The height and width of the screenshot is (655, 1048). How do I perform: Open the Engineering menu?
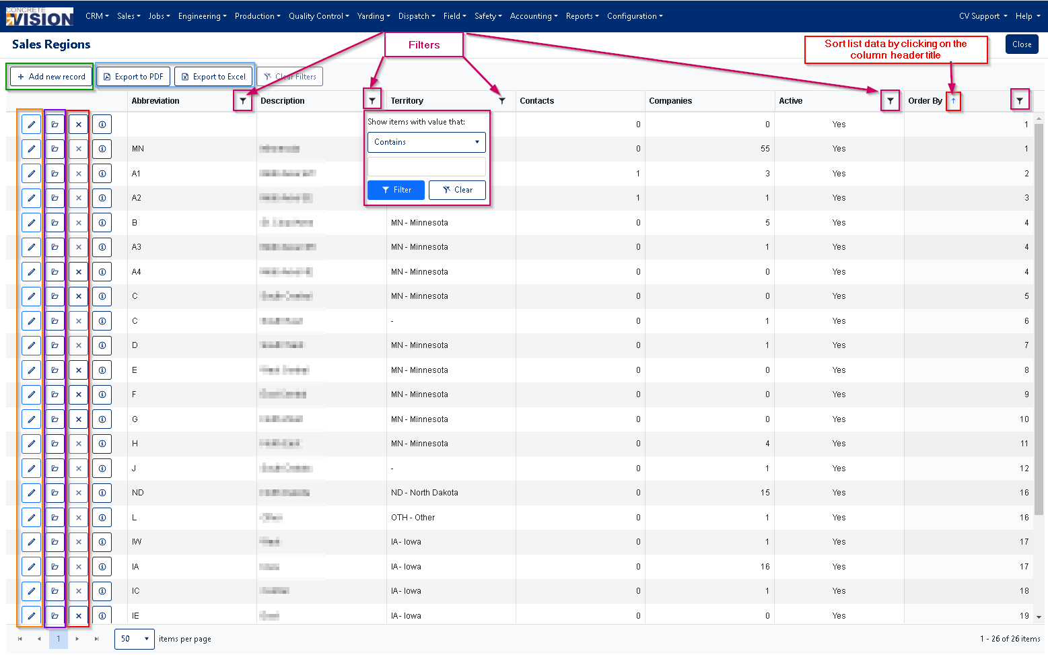[x=202, y=16]
